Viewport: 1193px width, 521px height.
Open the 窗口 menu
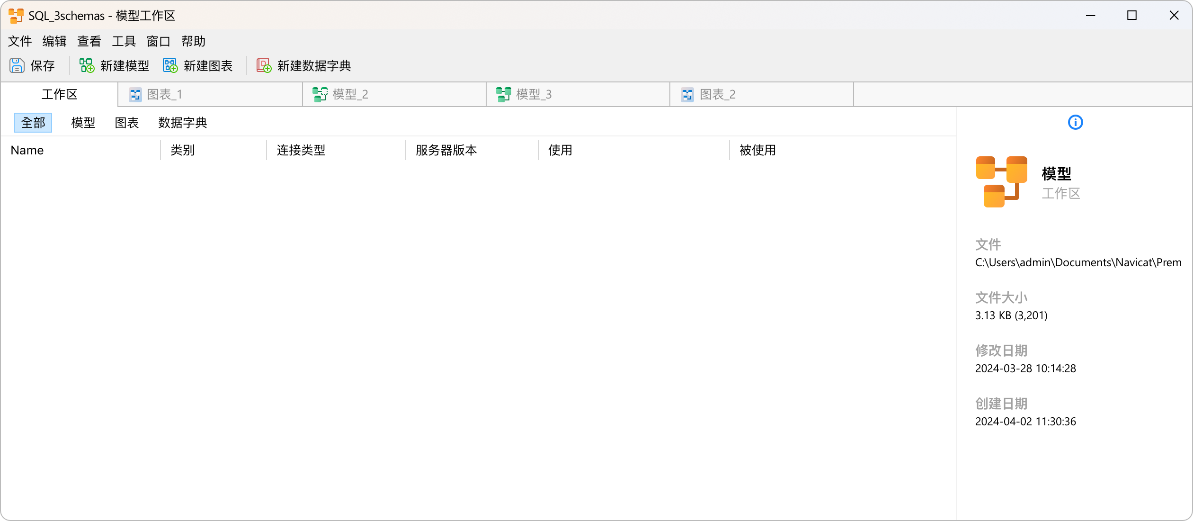(158, 42)
